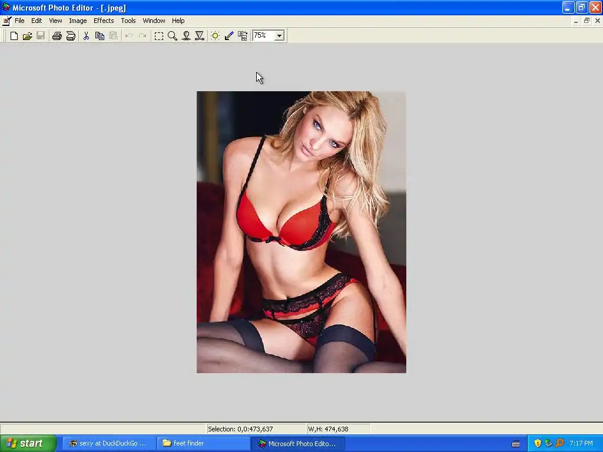Image resolution: width=603 pixels, height=452 pixels.
Task: Open the Image Balance sun icon
Action: [x=216, y=36]
